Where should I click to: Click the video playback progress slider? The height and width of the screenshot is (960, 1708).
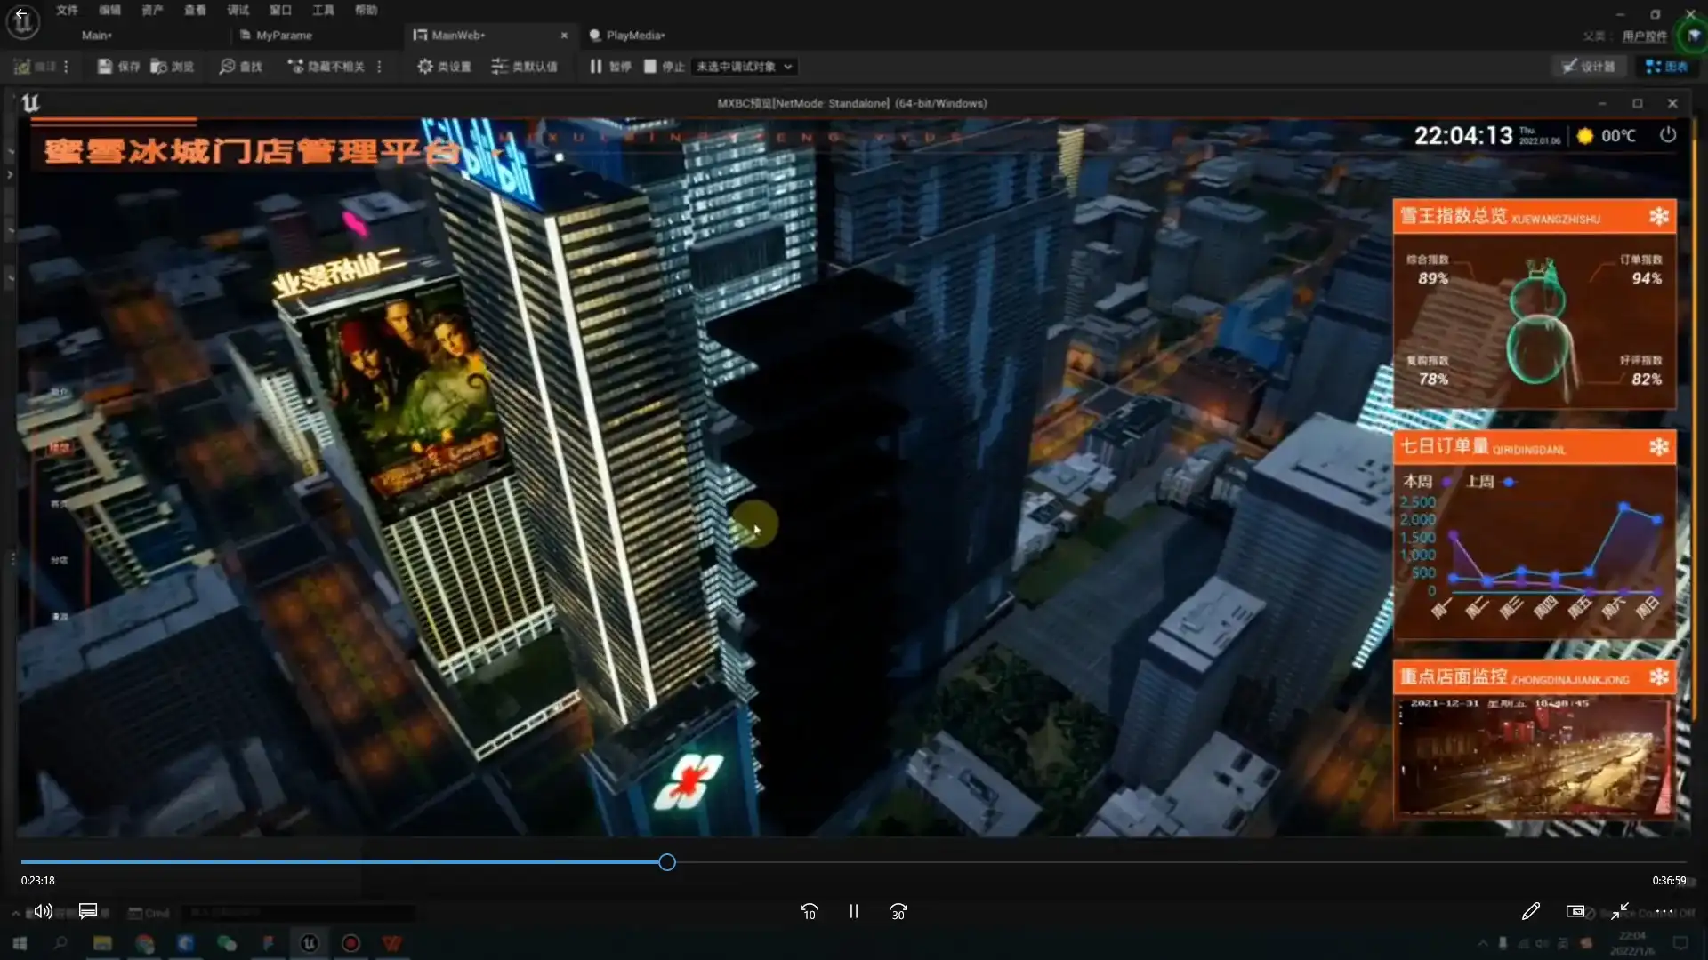[666, 861]
